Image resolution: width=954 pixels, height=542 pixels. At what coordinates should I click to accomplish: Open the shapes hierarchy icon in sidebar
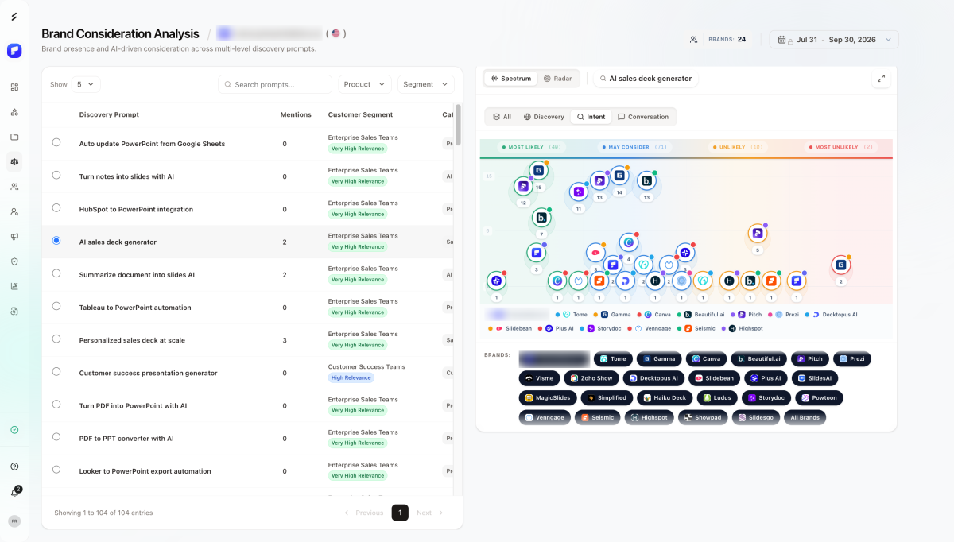point(14,112)
